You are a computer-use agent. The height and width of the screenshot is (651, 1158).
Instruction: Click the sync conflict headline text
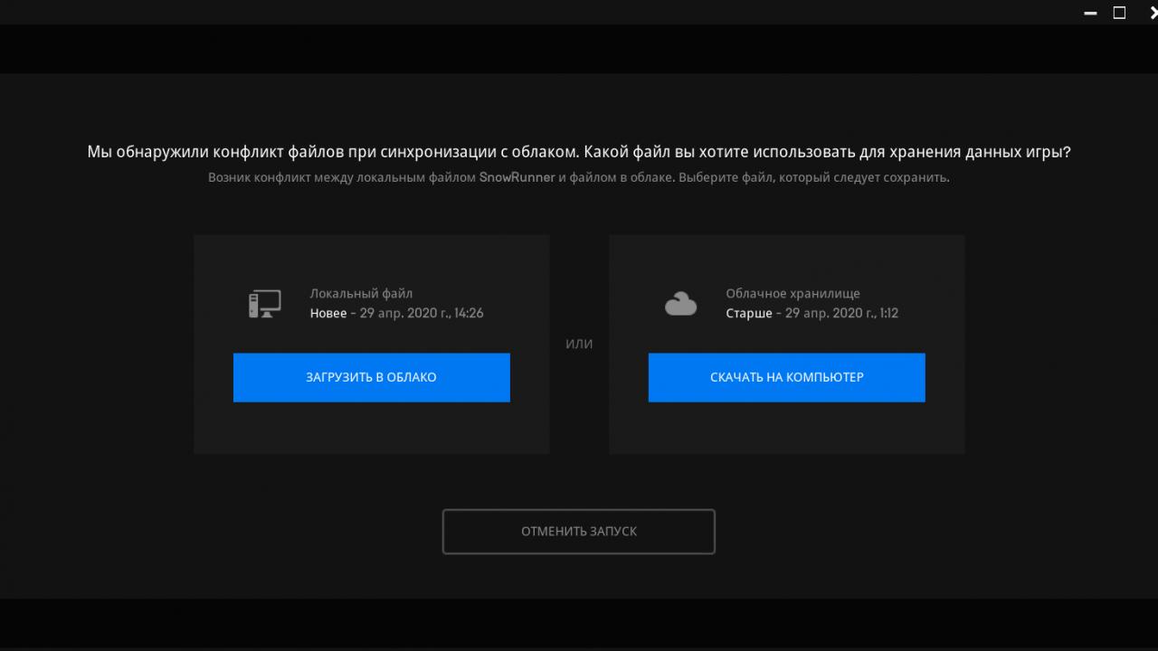coord(579,153)
